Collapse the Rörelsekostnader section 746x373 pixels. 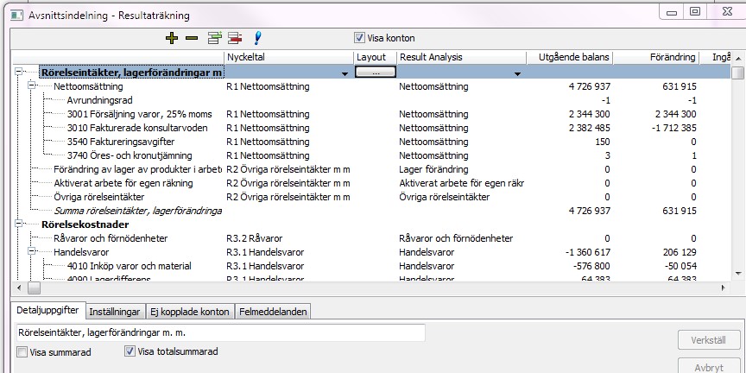[x=18, y=224]
